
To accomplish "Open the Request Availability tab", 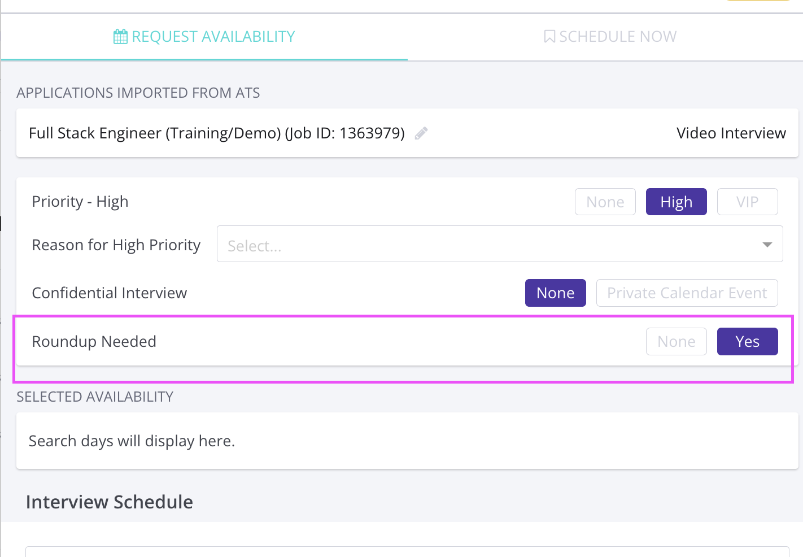I will (213, 37).
